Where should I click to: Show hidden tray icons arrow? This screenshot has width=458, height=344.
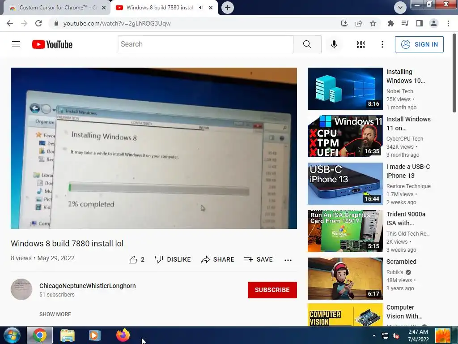374,335
